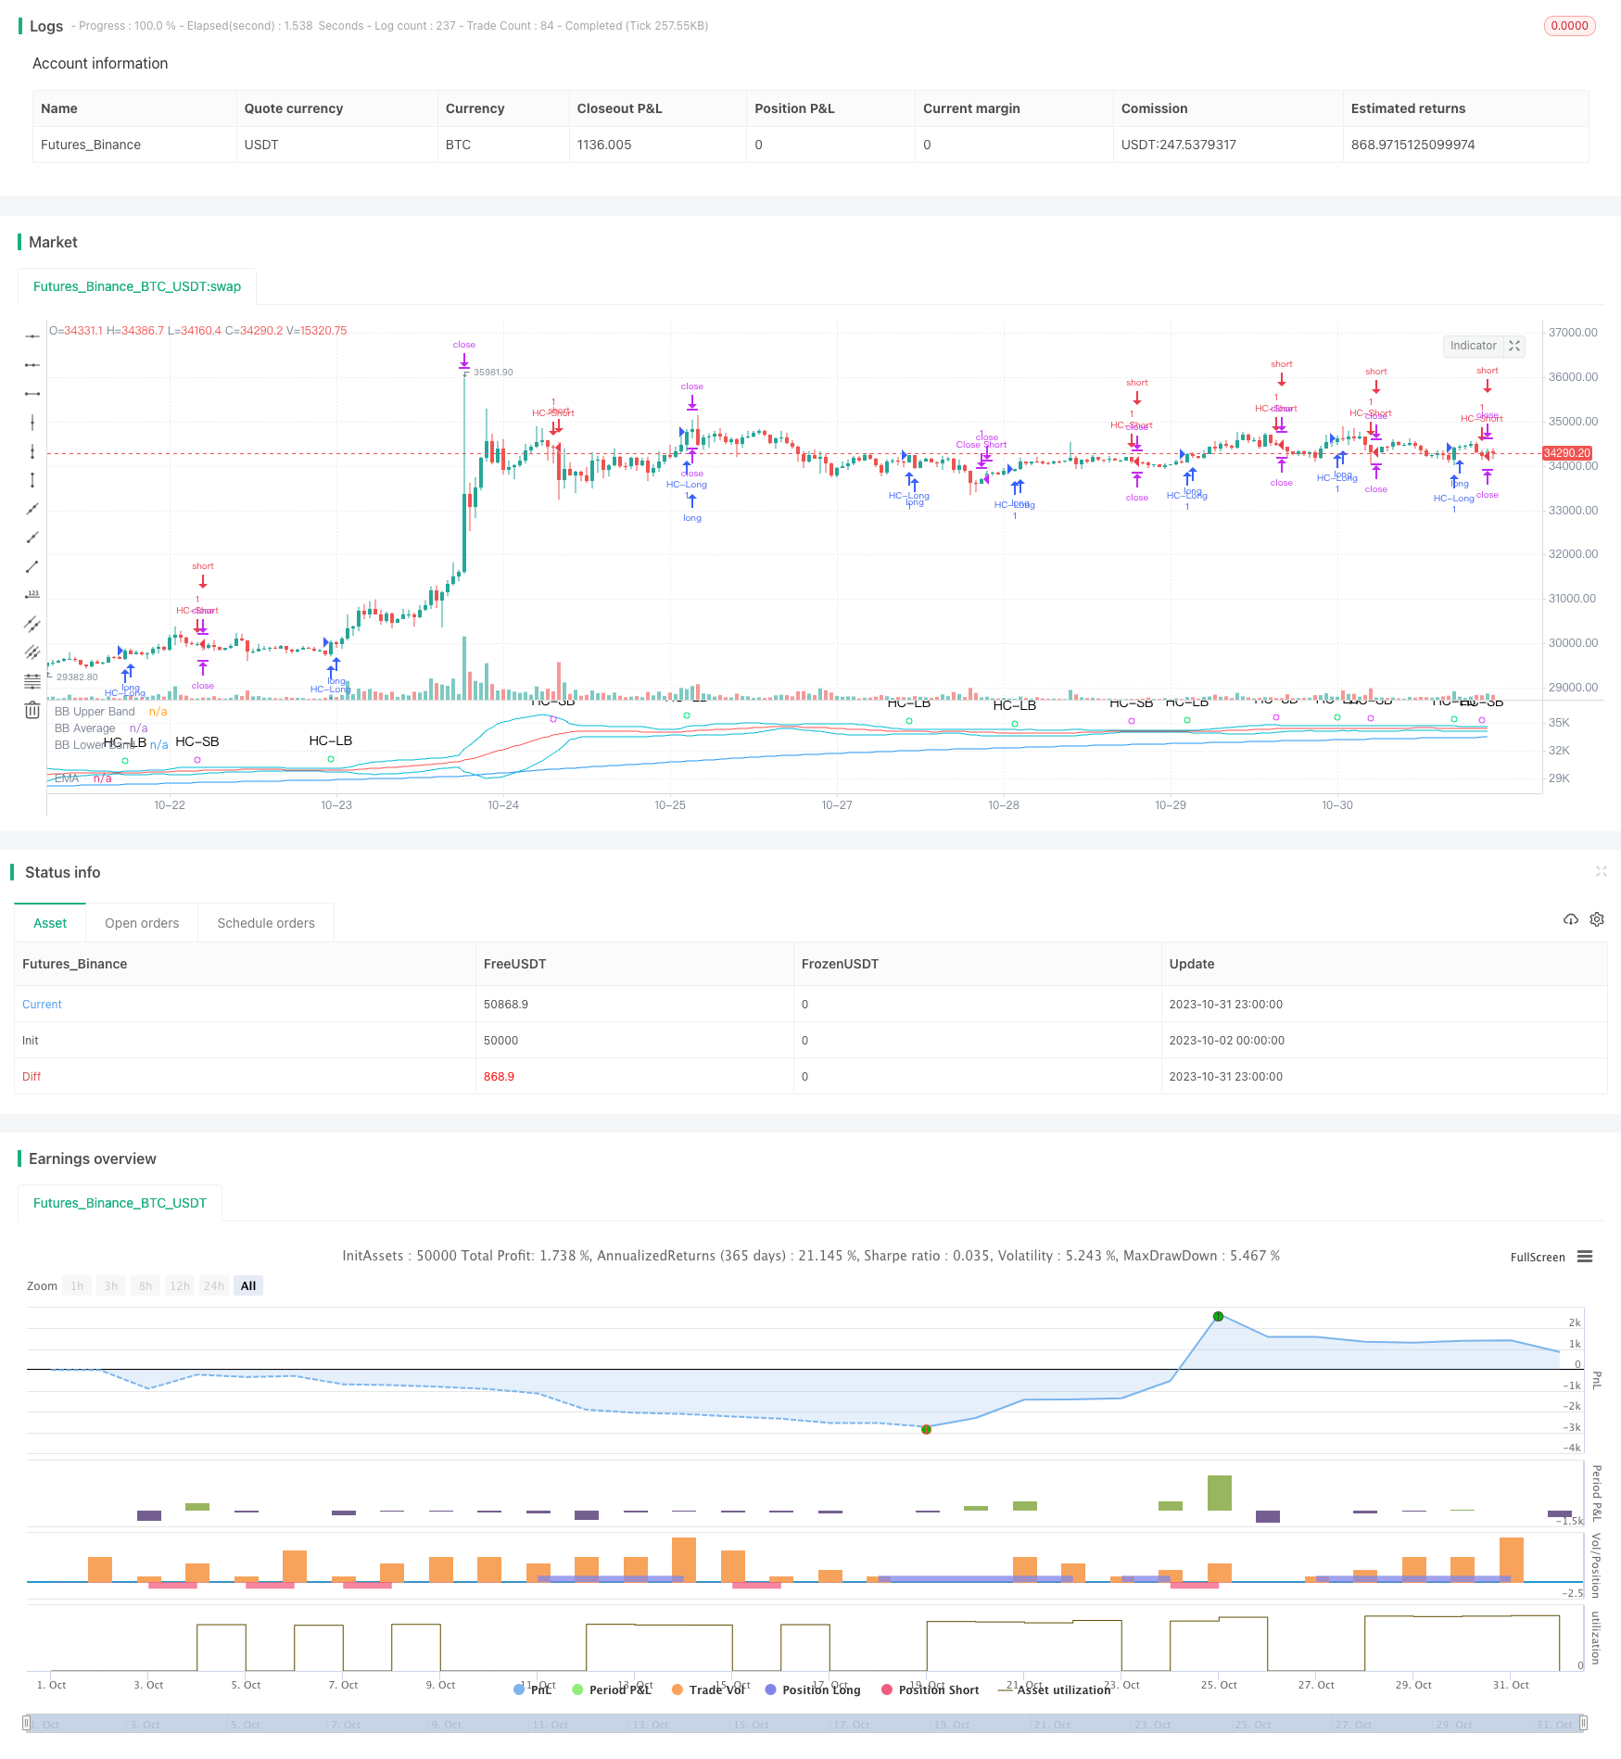Click the FreeUSDT value 50868.9
The width and height of the screenshot is (1621, 1759).
click(x=506, y=1004)
